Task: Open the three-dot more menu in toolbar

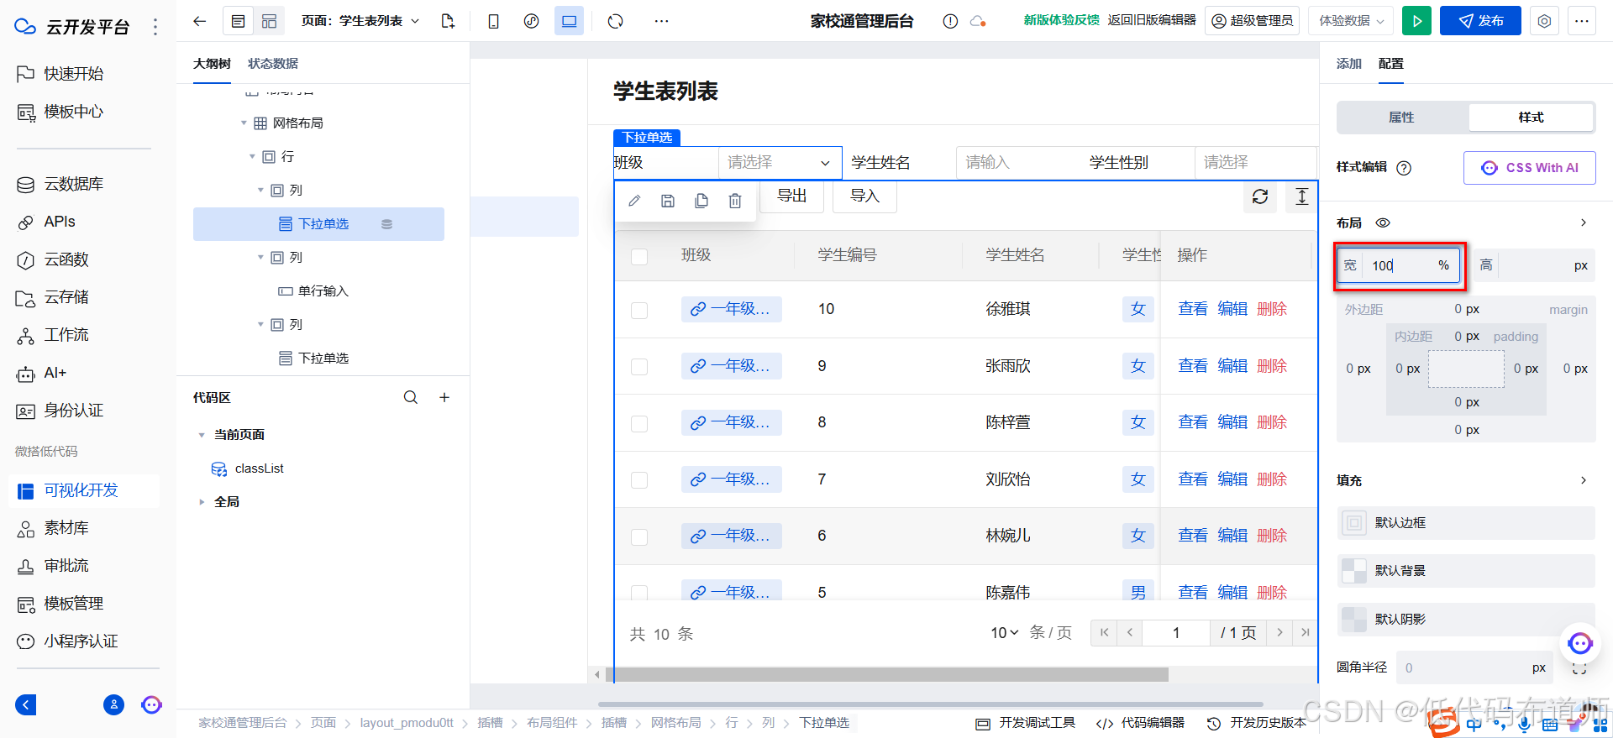Action: point(662,21)
